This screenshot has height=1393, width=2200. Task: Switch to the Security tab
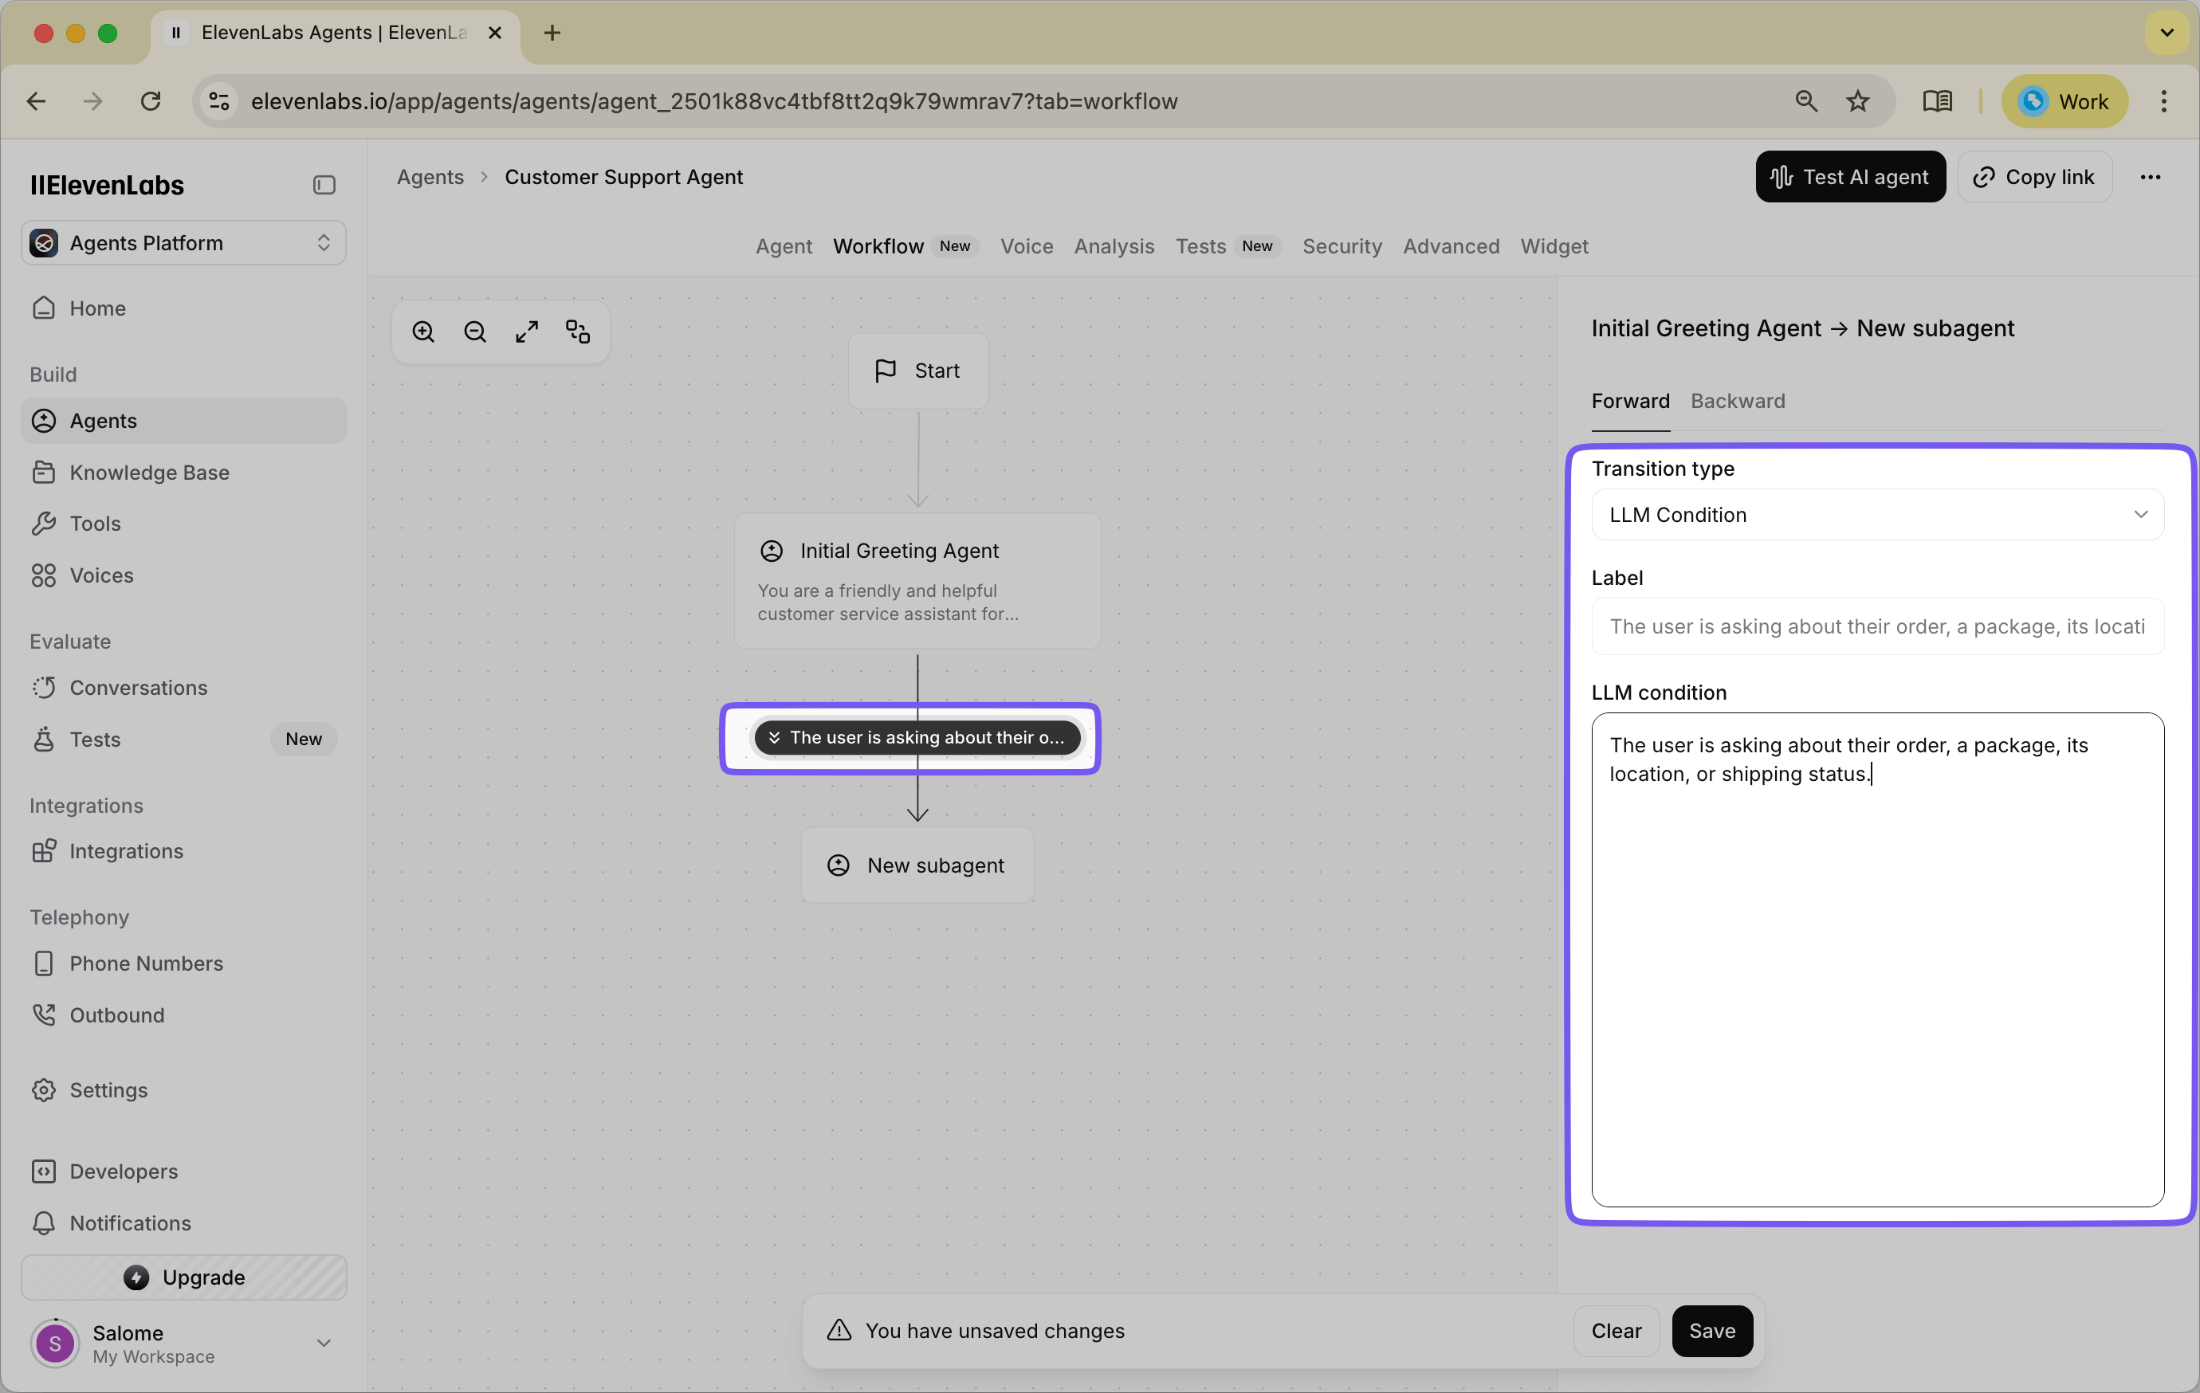(x=1342, y=246)
